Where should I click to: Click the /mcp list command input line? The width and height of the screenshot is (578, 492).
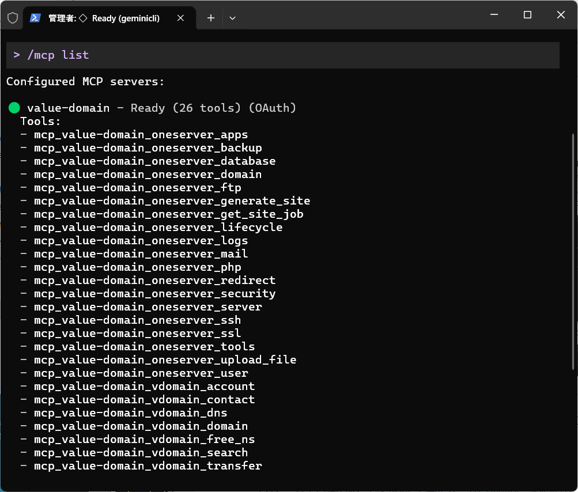click(x=283, y=55)
